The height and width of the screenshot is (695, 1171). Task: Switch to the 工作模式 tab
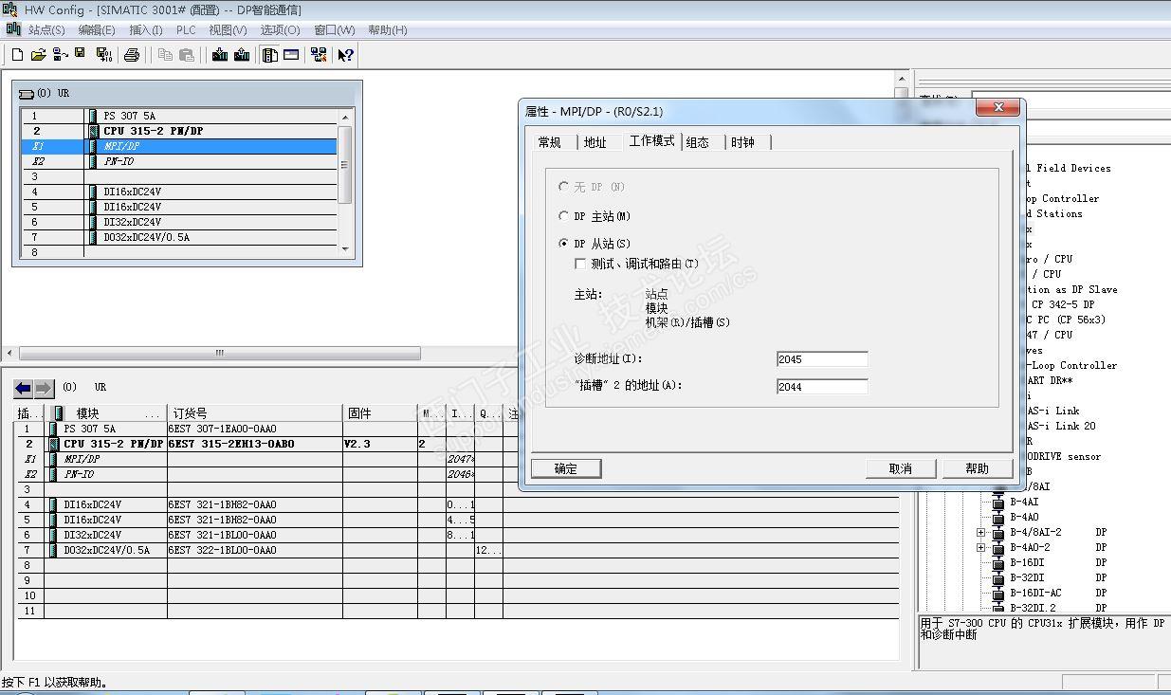pos(652,140)
